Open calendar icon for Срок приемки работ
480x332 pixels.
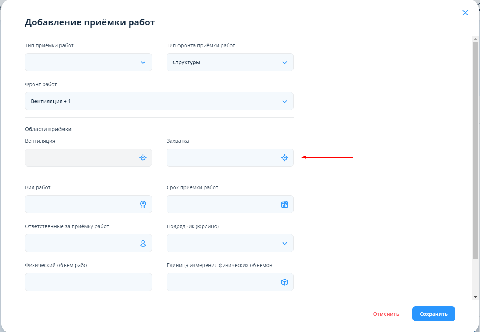pos(284,204)
